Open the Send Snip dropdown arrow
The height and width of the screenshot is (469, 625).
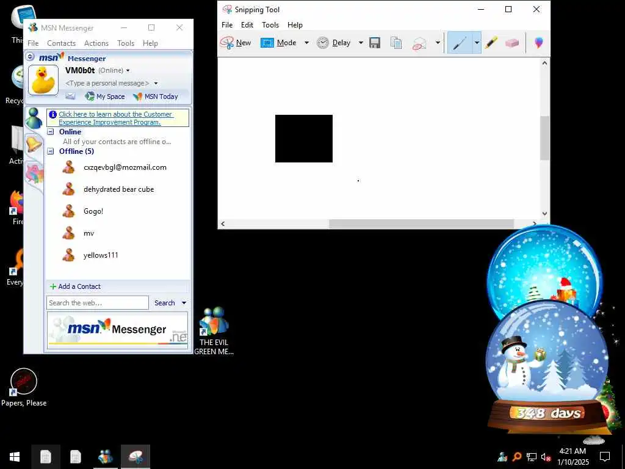(x=437, y=43)
